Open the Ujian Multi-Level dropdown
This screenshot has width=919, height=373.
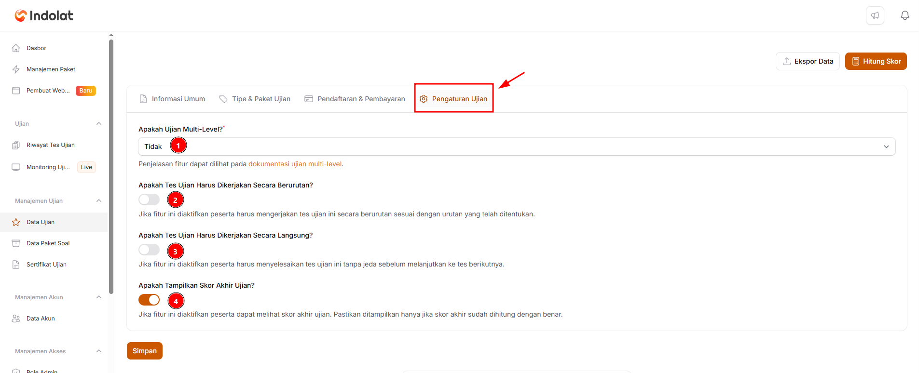pyautogui.click(x=517, y=147)
